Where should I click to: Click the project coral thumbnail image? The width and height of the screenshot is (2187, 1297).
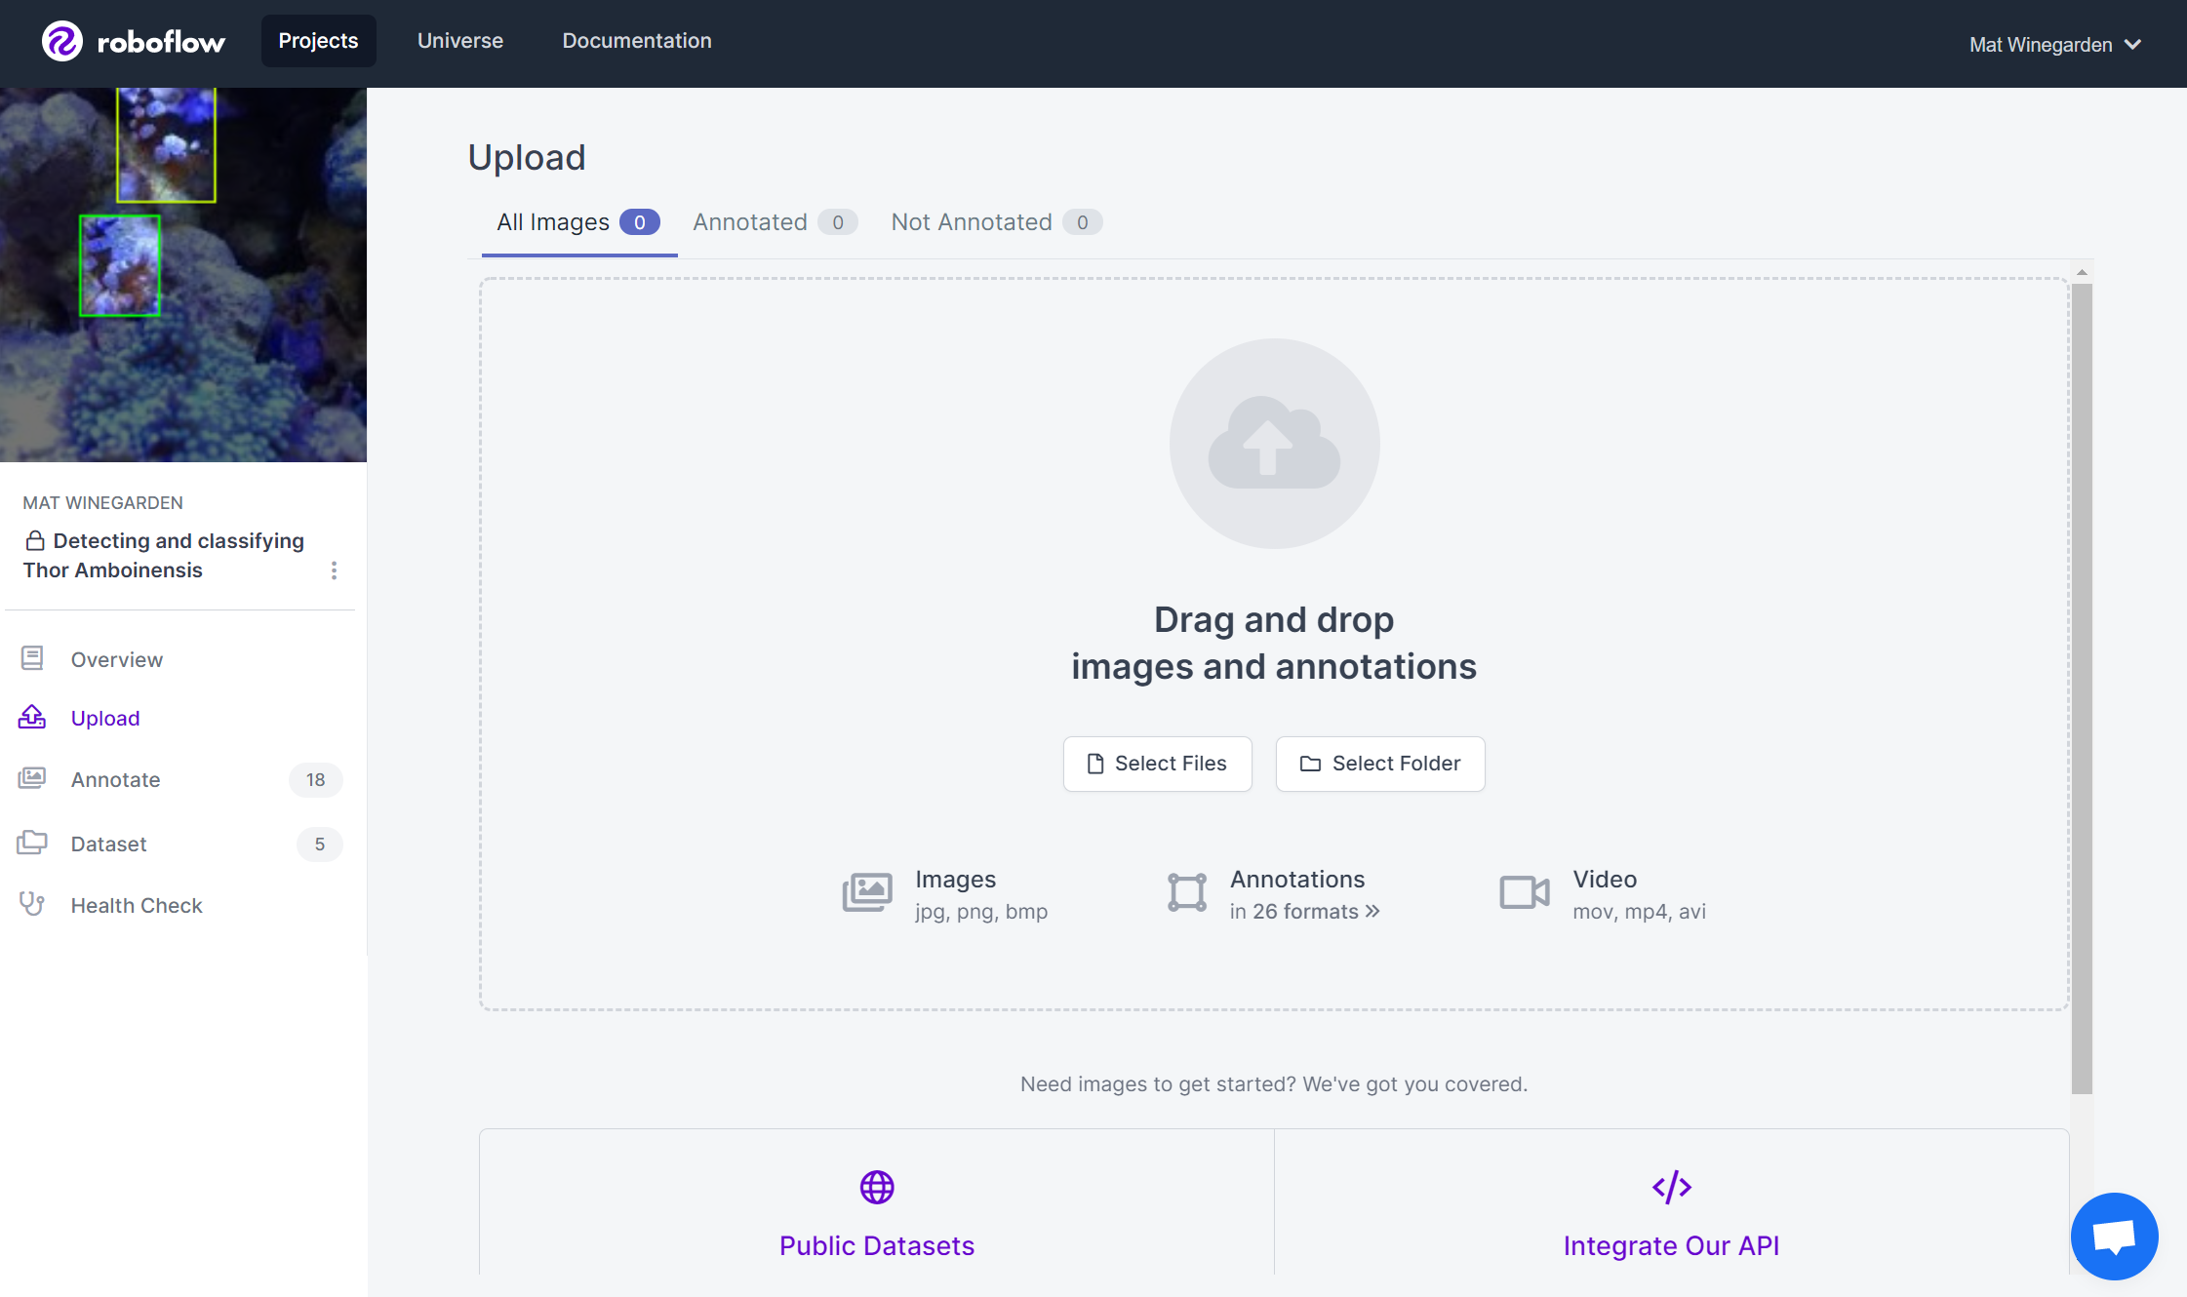[183, 275]
